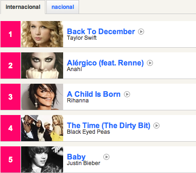Play Back To December preview
The image size is (196, 173).
[x=141, y=32]
